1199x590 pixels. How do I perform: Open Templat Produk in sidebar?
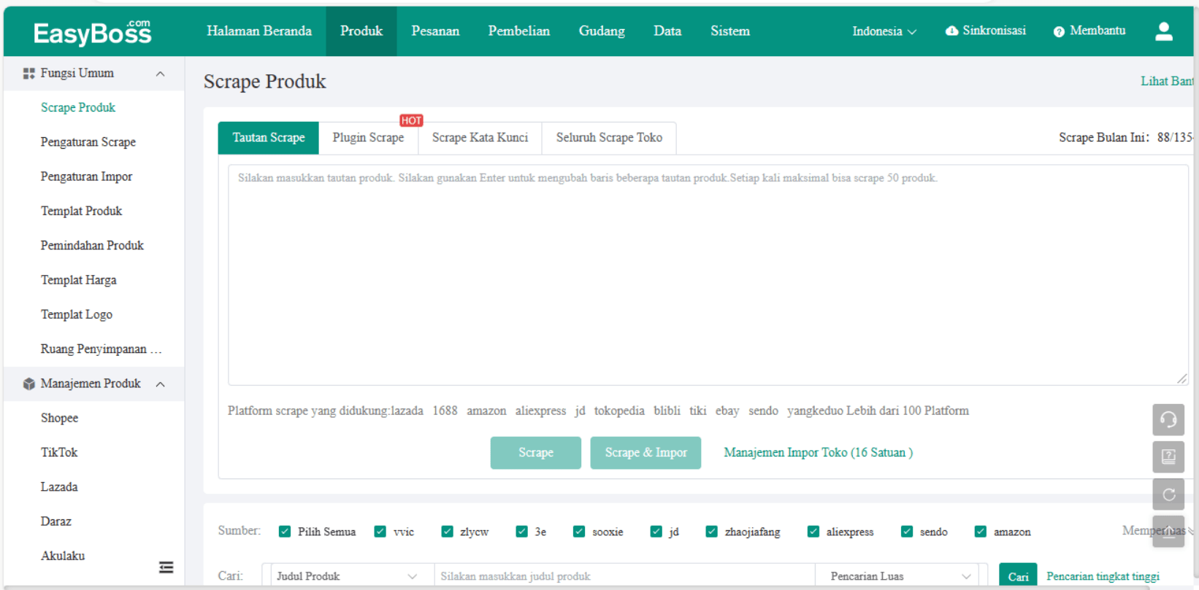82,211
